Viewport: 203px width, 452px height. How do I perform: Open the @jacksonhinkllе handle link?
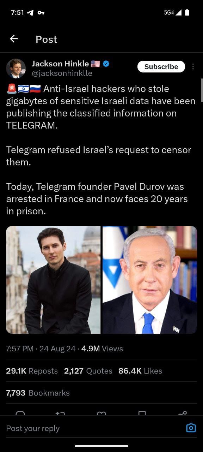click(x=62, y=73)
